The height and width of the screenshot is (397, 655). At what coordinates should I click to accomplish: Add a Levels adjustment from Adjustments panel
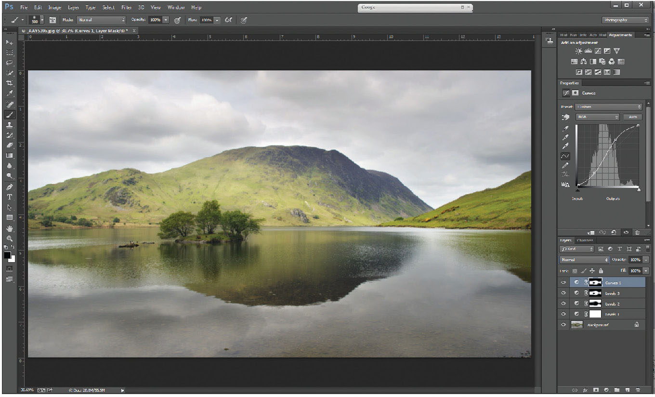click(x=588, y=51)
